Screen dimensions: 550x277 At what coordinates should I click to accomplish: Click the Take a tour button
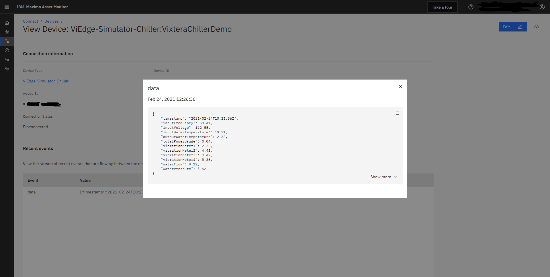[442, 7]
